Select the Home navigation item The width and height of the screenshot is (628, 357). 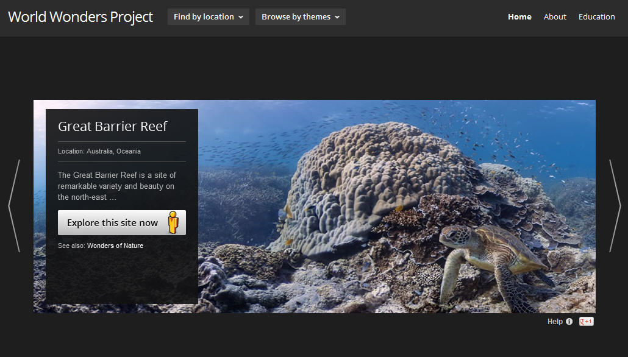(519, 17)
